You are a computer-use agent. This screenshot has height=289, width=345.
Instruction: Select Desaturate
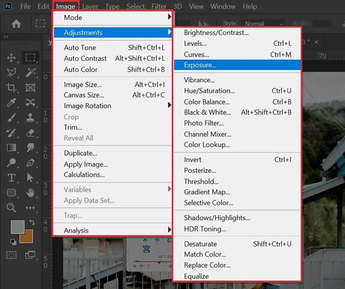point(237,244)
